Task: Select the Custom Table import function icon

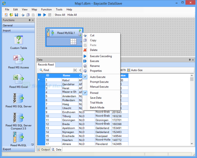Action: click(18, 40)
